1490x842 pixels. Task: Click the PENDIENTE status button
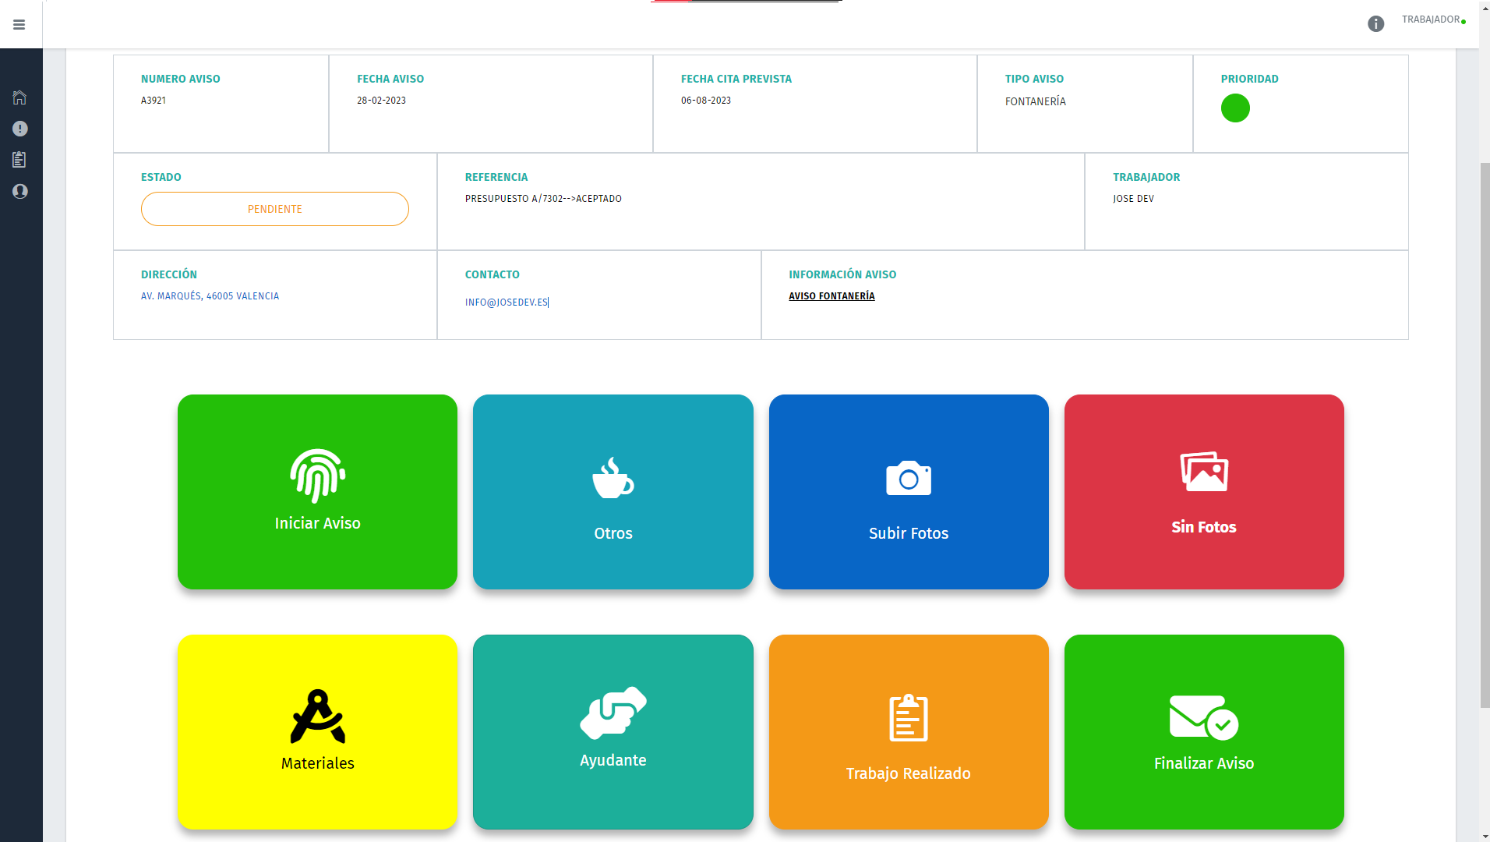pos(274,209)
